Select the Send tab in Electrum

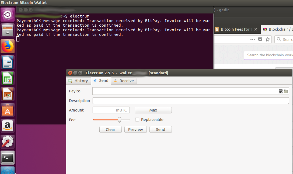(x=101, y=81)
